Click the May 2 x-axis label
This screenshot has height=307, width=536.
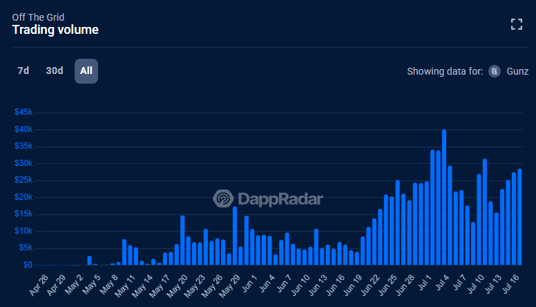74,284
